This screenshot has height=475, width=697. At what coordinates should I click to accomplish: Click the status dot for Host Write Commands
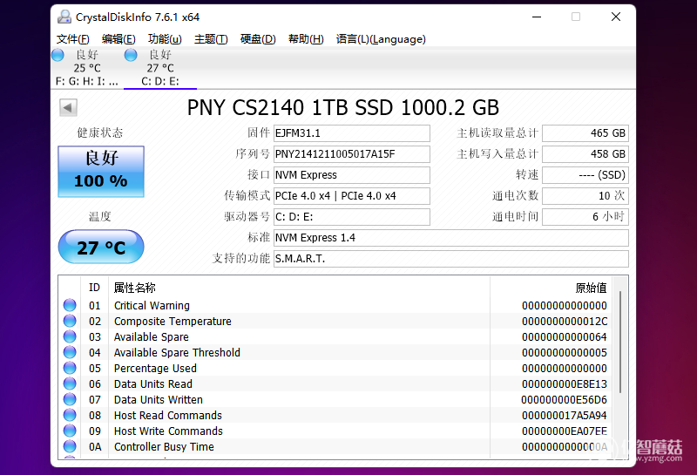pos(70,431)
